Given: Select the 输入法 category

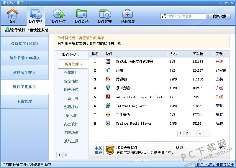Looking at the screenshot, I should pyautogui.click(x=71, y=116).
